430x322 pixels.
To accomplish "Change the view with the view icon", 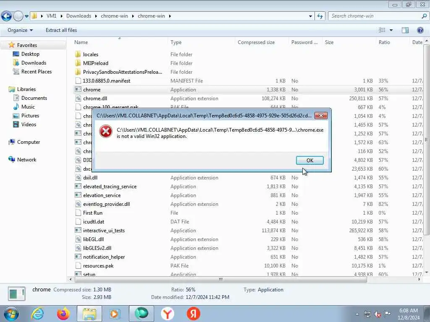I will pyautogui.click(x=382, y=30).
